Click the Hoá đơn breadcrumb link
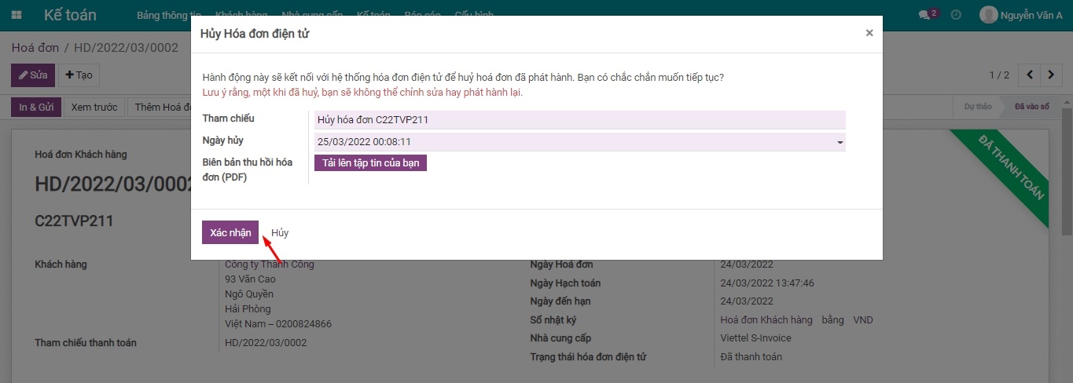Image resolution: width=1073 pixels, height=383 pixels. pyautogui.click(x=35, y=48)
